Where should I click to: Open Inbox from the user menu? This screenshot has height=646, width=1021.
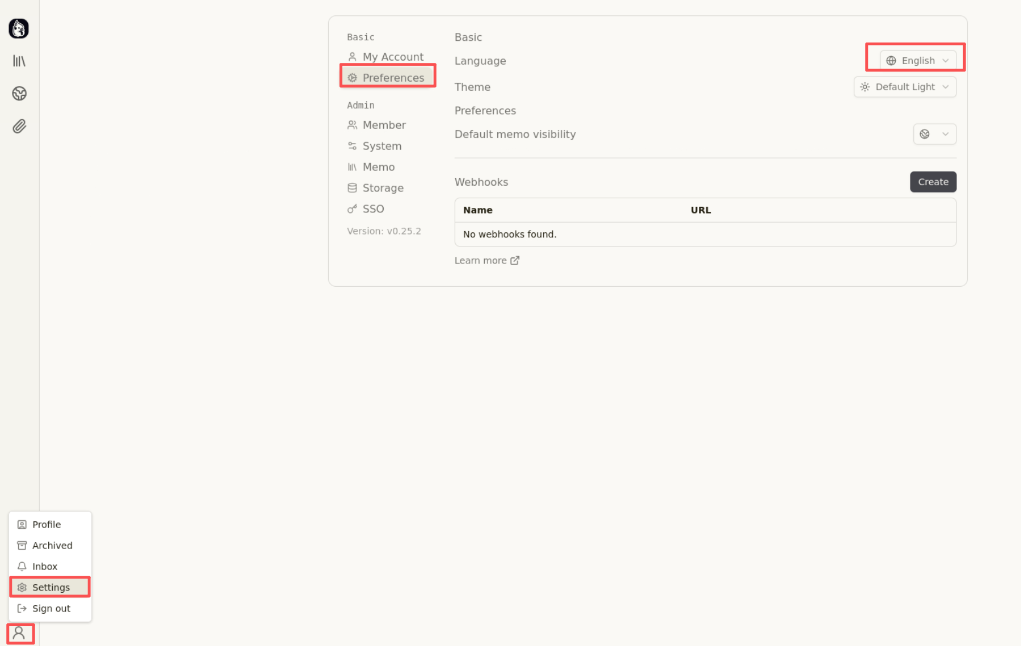click(x=45, y=567)
